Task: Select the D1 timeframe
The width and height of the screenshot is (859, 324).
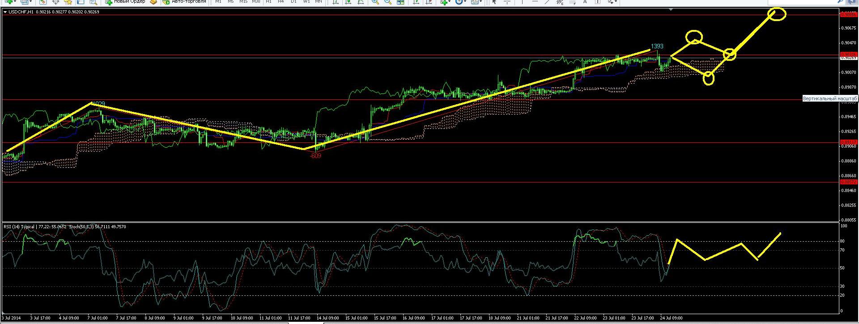Action: tap(293, 2)
